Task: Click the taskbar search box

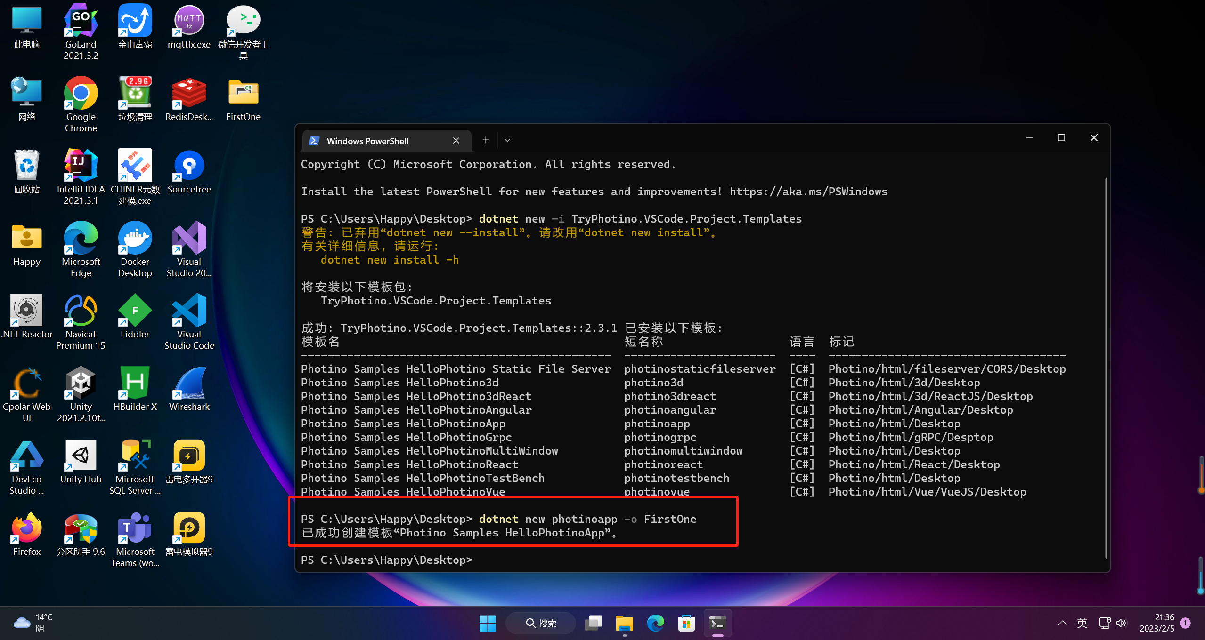Action: coord(541,624)
